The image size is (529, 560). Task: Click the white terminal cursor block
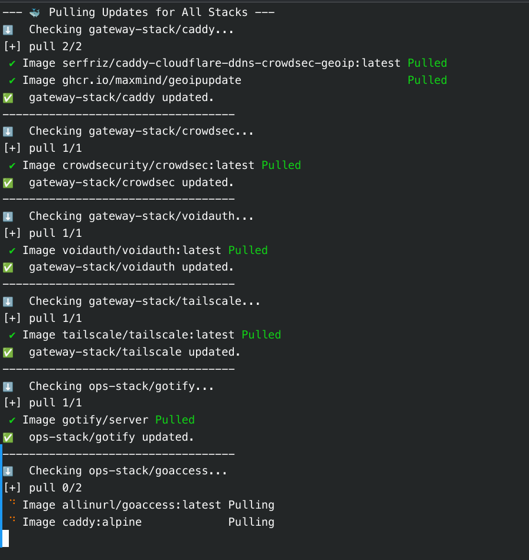click(x=6, y=538)
